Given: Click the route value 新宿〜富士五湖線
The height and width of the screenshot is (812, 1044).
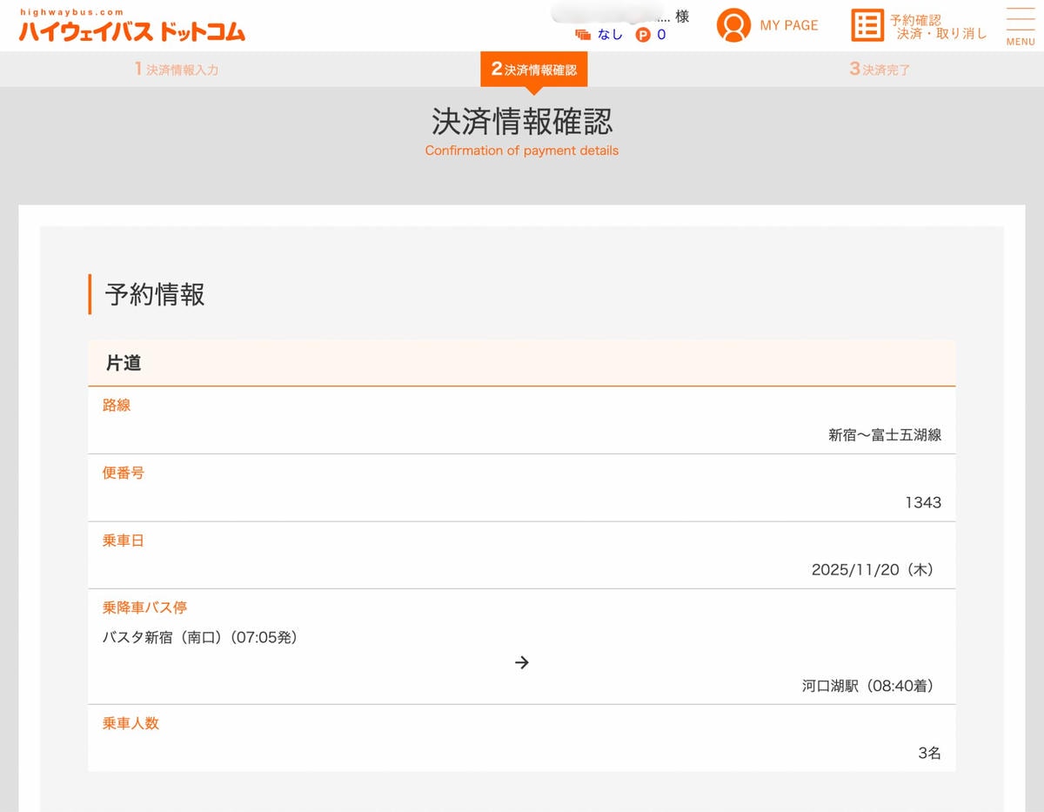Looking at the screenshot, I should click(x=885, y=434).
